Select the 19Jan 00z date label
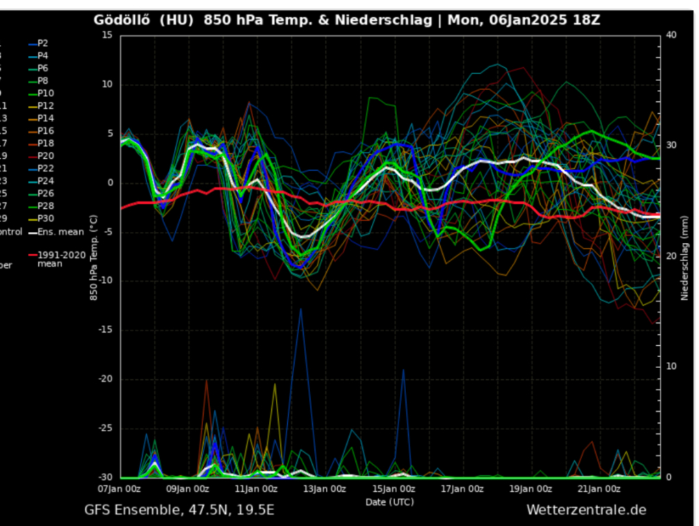 point(530,489)
